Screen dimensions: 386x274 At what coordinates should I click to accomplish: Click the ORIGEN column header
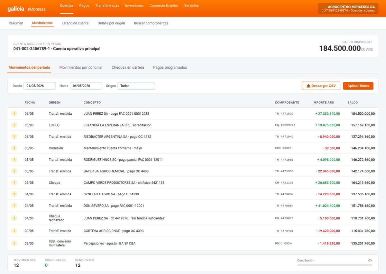pyautogui.click(x=55, y=102)
